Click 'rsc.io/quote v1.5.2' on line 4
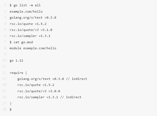This screenshot has width=157, height=116. pos(28,24)
